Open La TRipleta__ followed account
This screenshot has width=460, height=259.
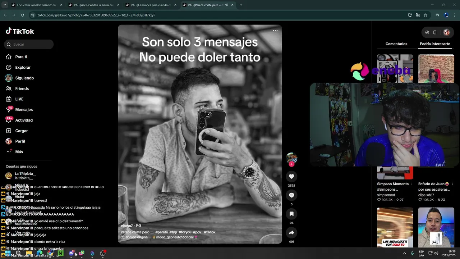click(x=25, y=176)
